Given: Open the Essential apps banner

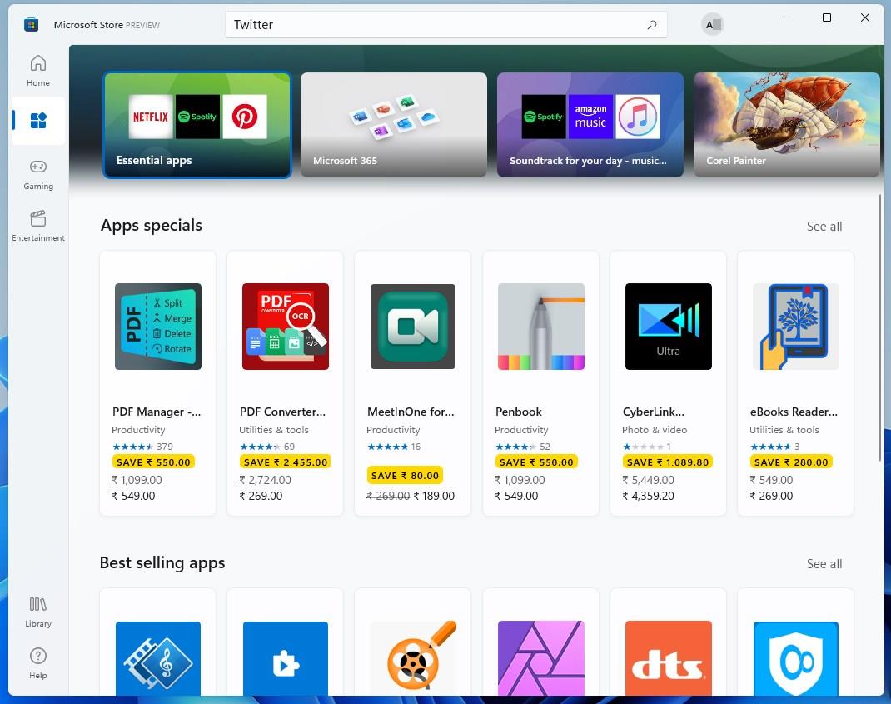Looking at the screenshot, I should [197, 125].
